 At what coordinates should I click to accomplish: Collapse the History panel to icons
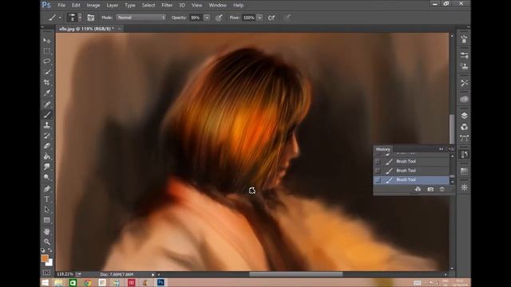pyautogui.click(x=442, y=149)
